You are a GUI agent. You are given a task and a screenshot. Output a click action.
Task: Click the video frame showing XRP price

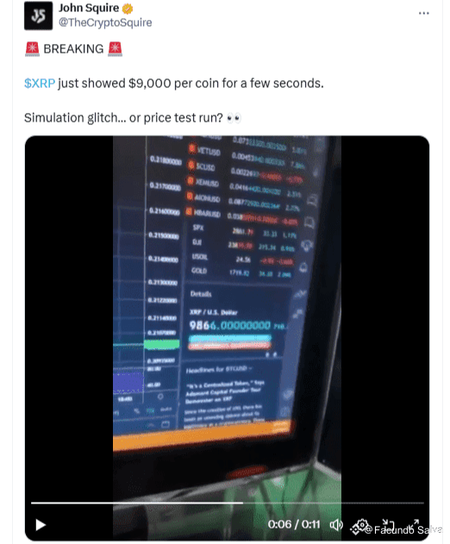(227, 312)
